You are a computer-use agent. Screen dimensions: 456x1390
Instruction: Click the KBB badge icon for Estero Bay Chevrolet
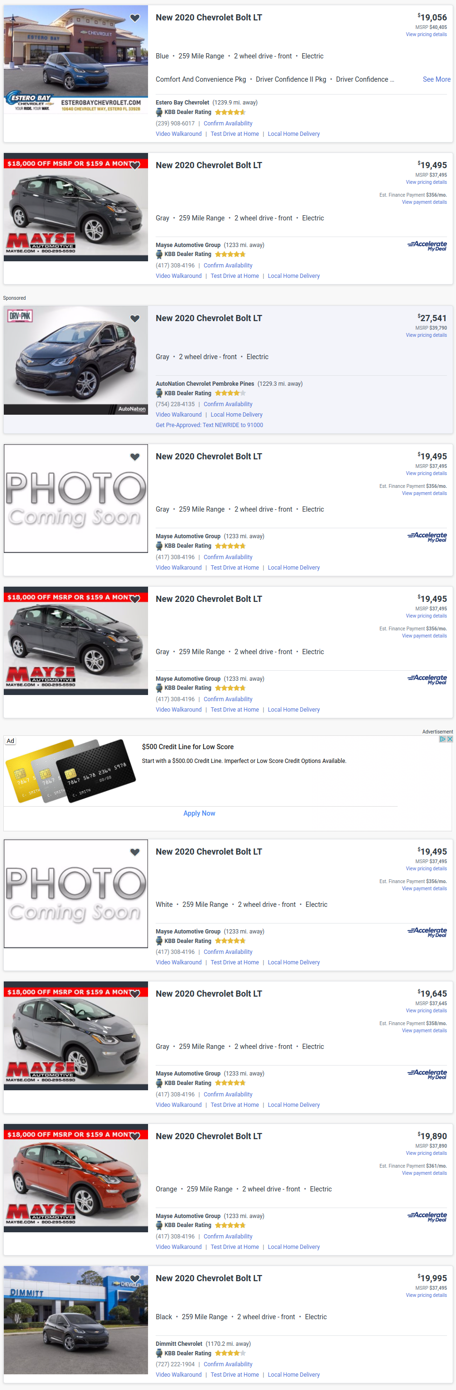159,112
